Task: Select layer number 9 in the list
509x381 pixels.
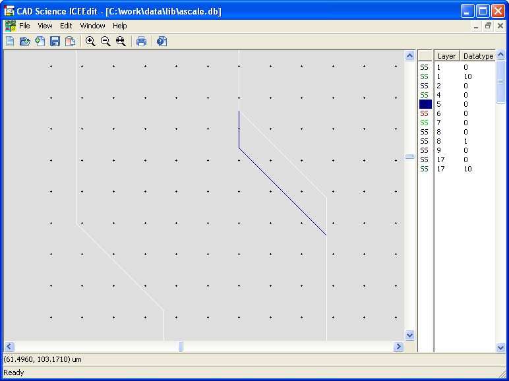Action: pos(439,150)
